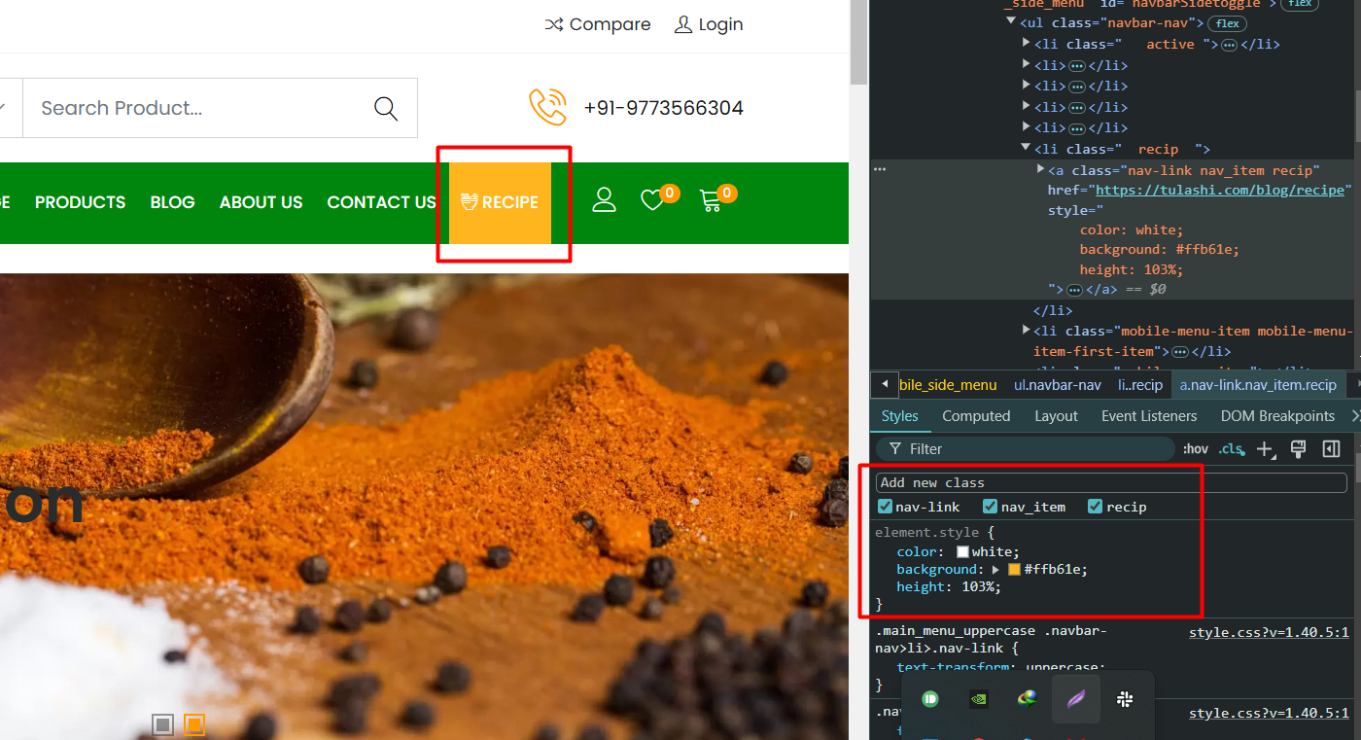Viewport: 1361px width, 740px height.
Task: Open NVIDIA icon in system tray
Action: [979, 698]
